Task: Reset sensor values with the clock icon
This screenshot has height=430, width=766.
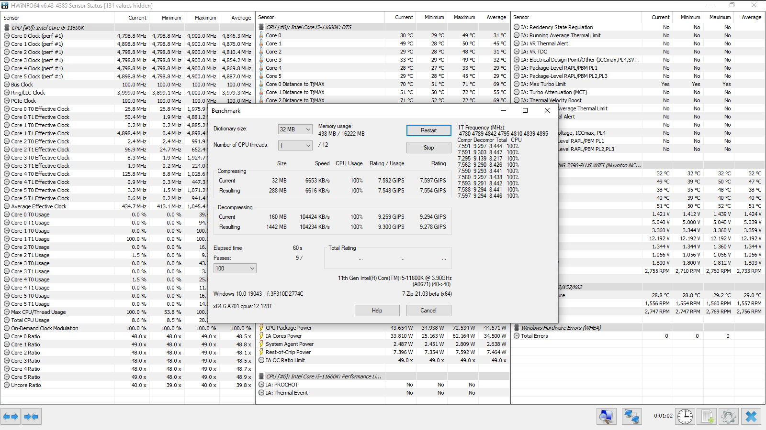Action: pos(685,417)
